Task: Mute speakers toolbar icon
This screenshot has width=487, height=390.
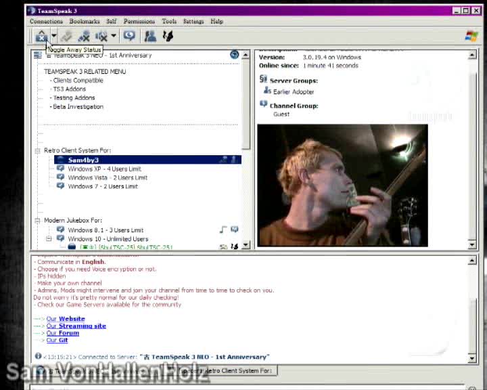Action: pos(101,37)
